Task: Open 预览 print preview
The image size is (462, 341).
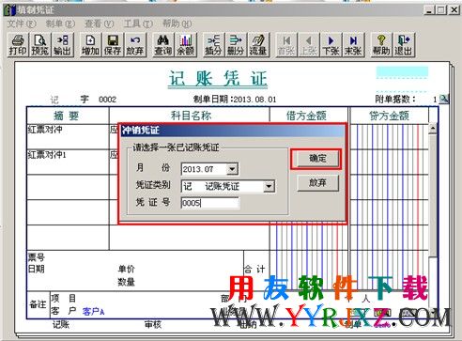Action: [x=40, y=45]
